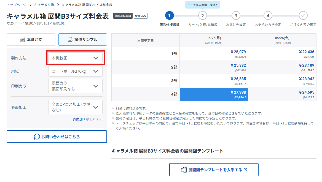Select step 2 カート/入稿/見積書 circle
This screenshot has height=182, width=322.
tap(202, 16)
